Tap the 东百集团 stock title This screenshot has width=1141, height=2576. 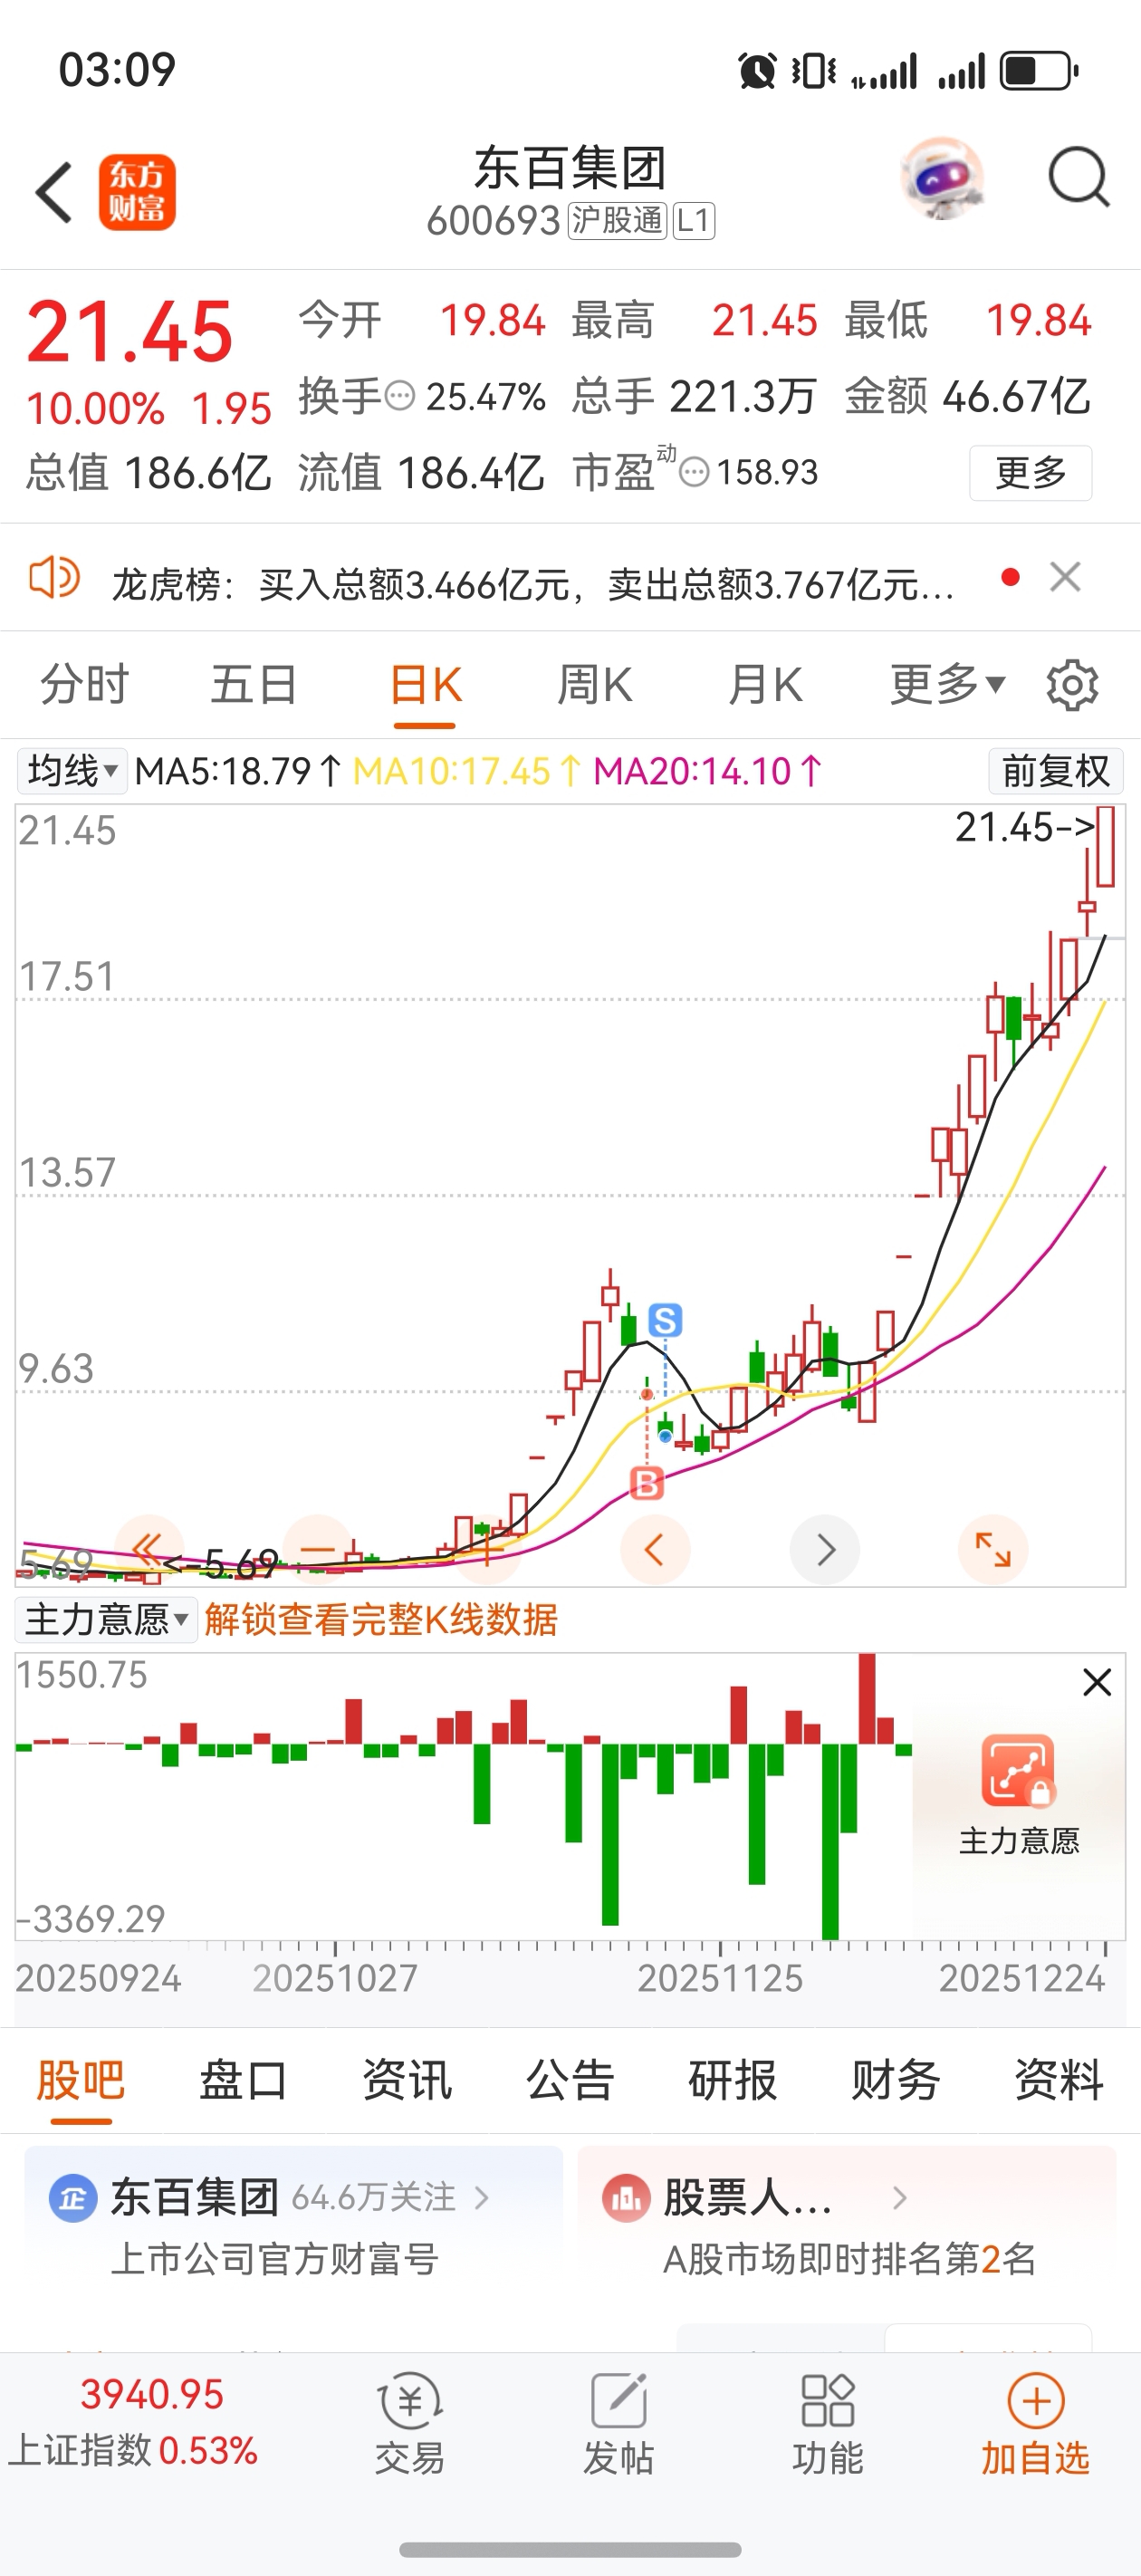[x=570, y=167]
